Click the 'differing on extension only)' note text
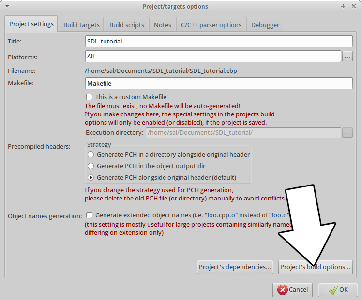Viewport: 361px width, 300px height. 124,233
